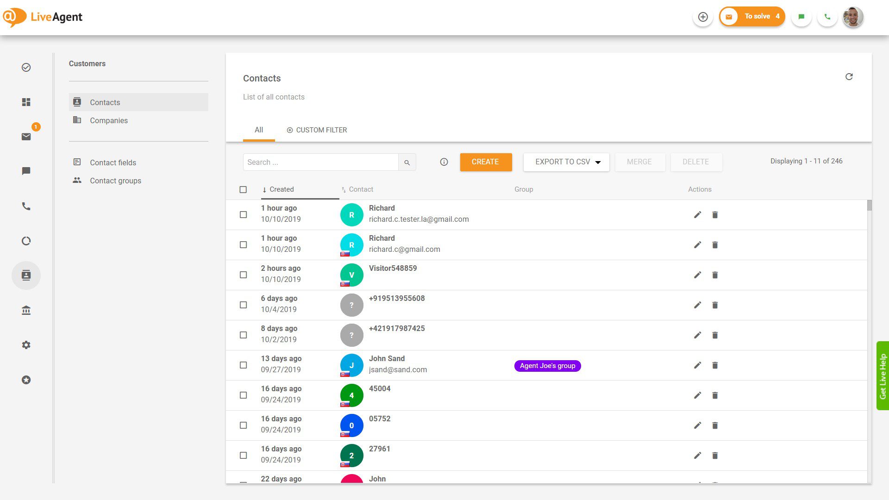This screenshot has width=889, height=500.
Task: Sort contacts by Created column header
Action: [x=281, y=189]
